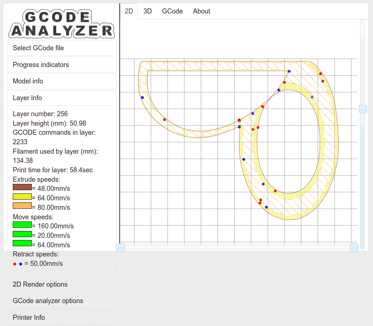The width and height of the screenshot is (373, 326).
Task: Switch to the 3D tab
Action: [x=147, y=11]
